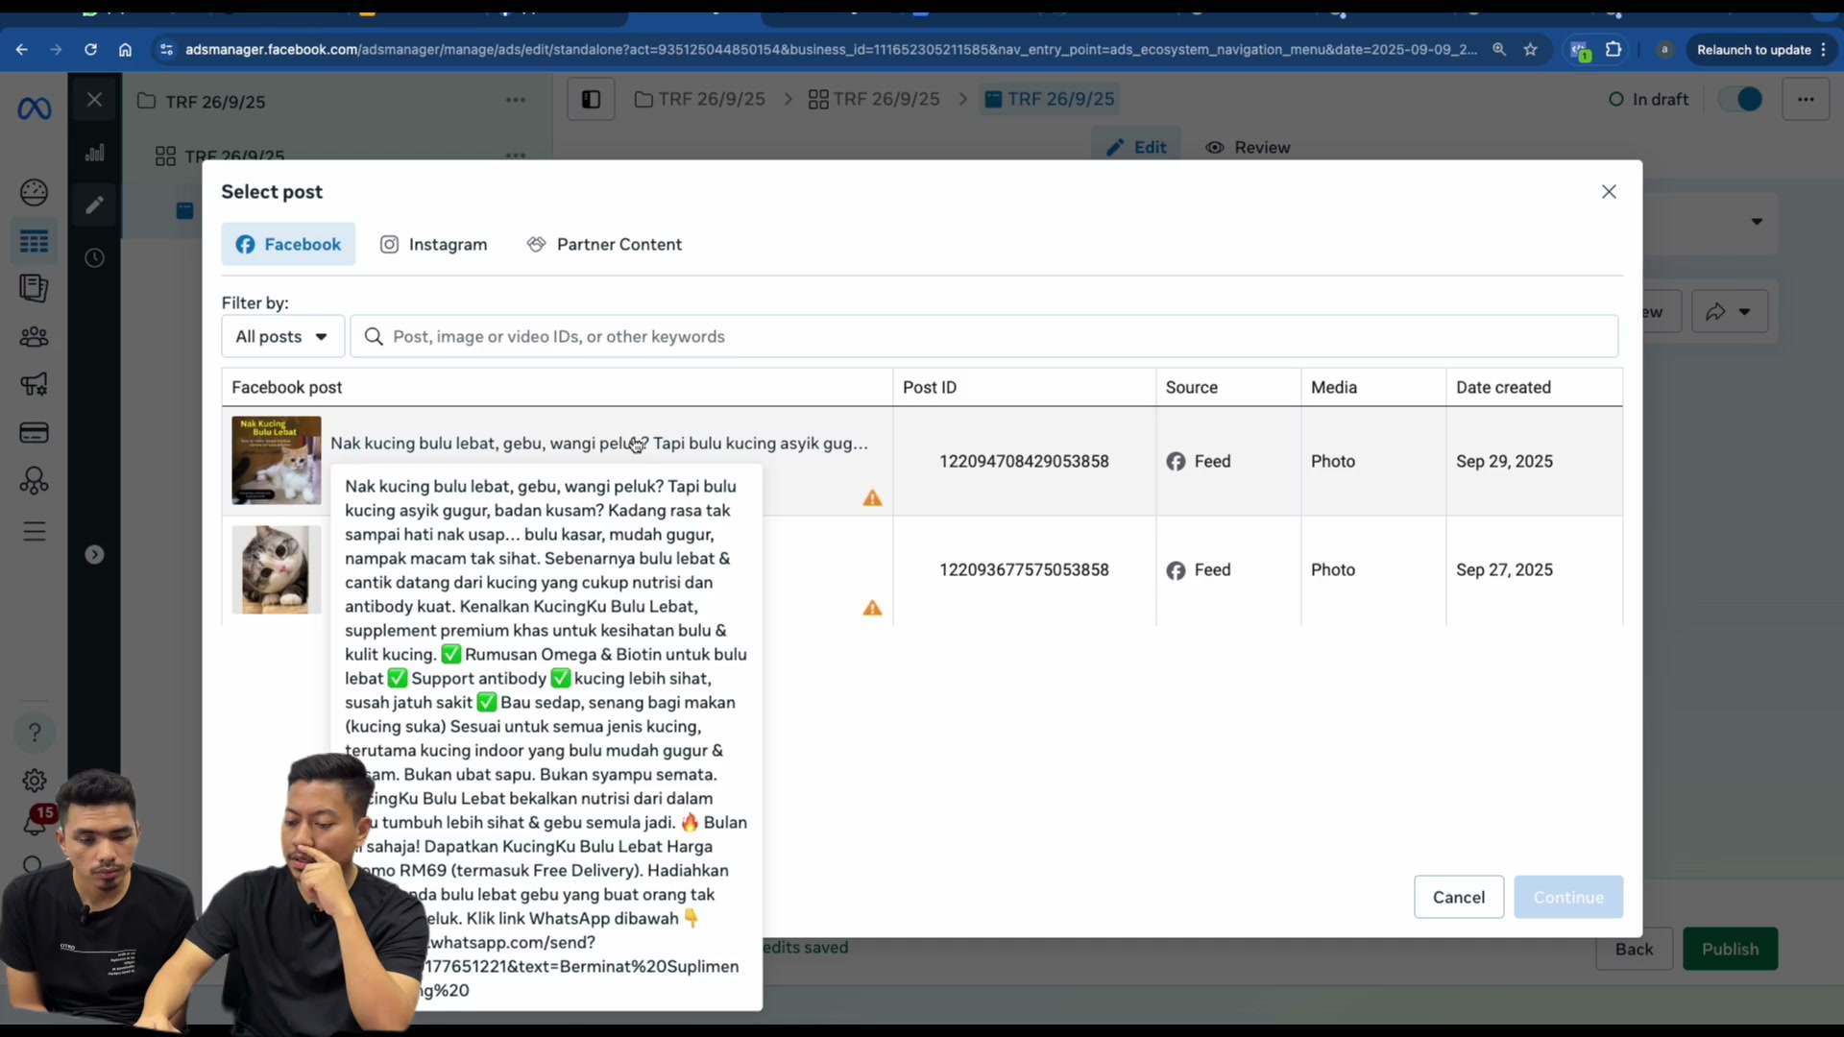
Task: Open the share arrow dropdown
Action: click(x=1729, y=311)
